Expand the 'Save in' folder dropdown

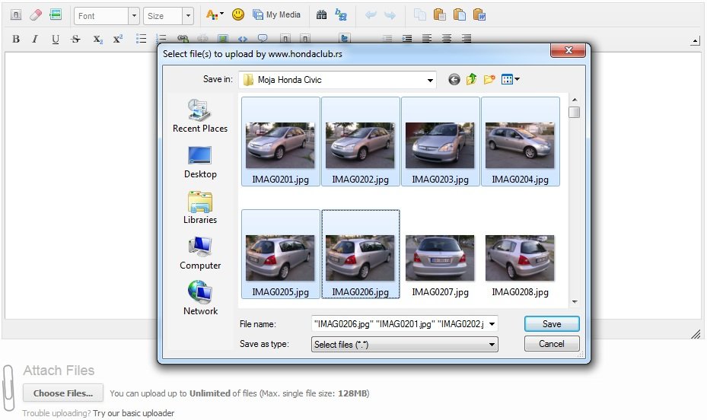(430, 80)
